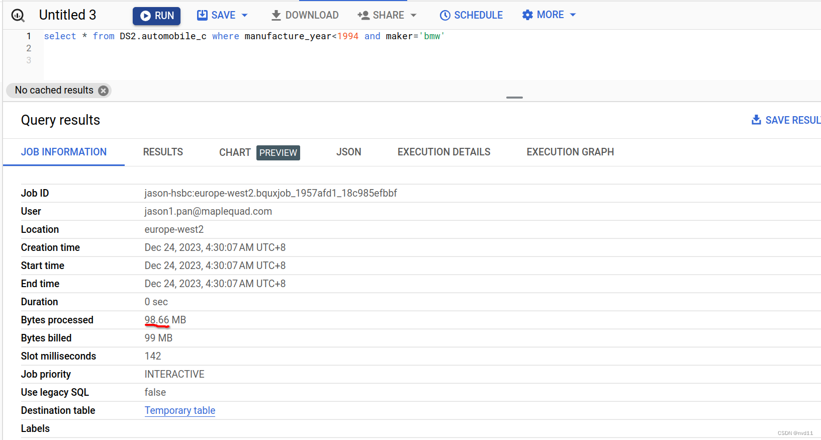Click the Job priority value INTERACTIVE
The width and height of the screenshot is (821, 440).
(174, 374)
